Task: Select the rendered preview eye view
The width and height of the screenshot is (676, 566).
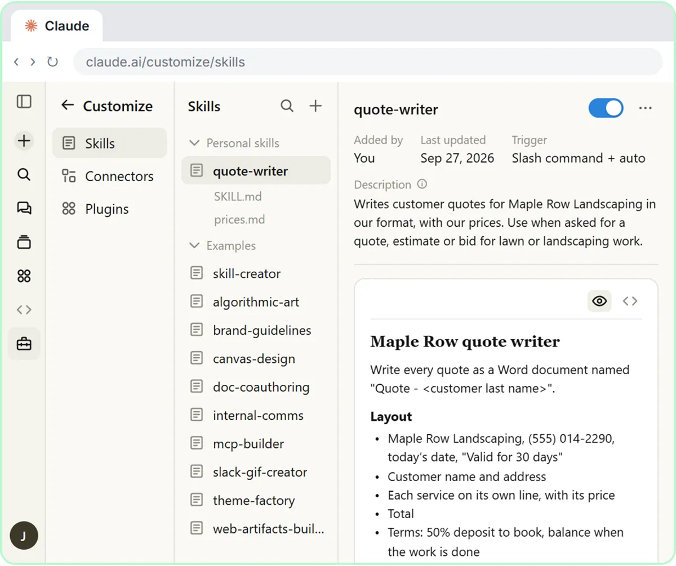Action: 599,301
